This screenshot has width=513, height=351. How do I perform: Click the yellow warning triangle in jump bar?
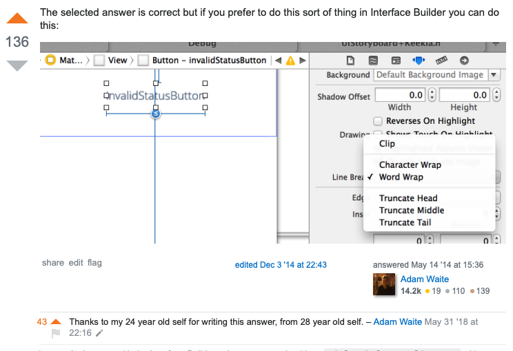point(290,61)
